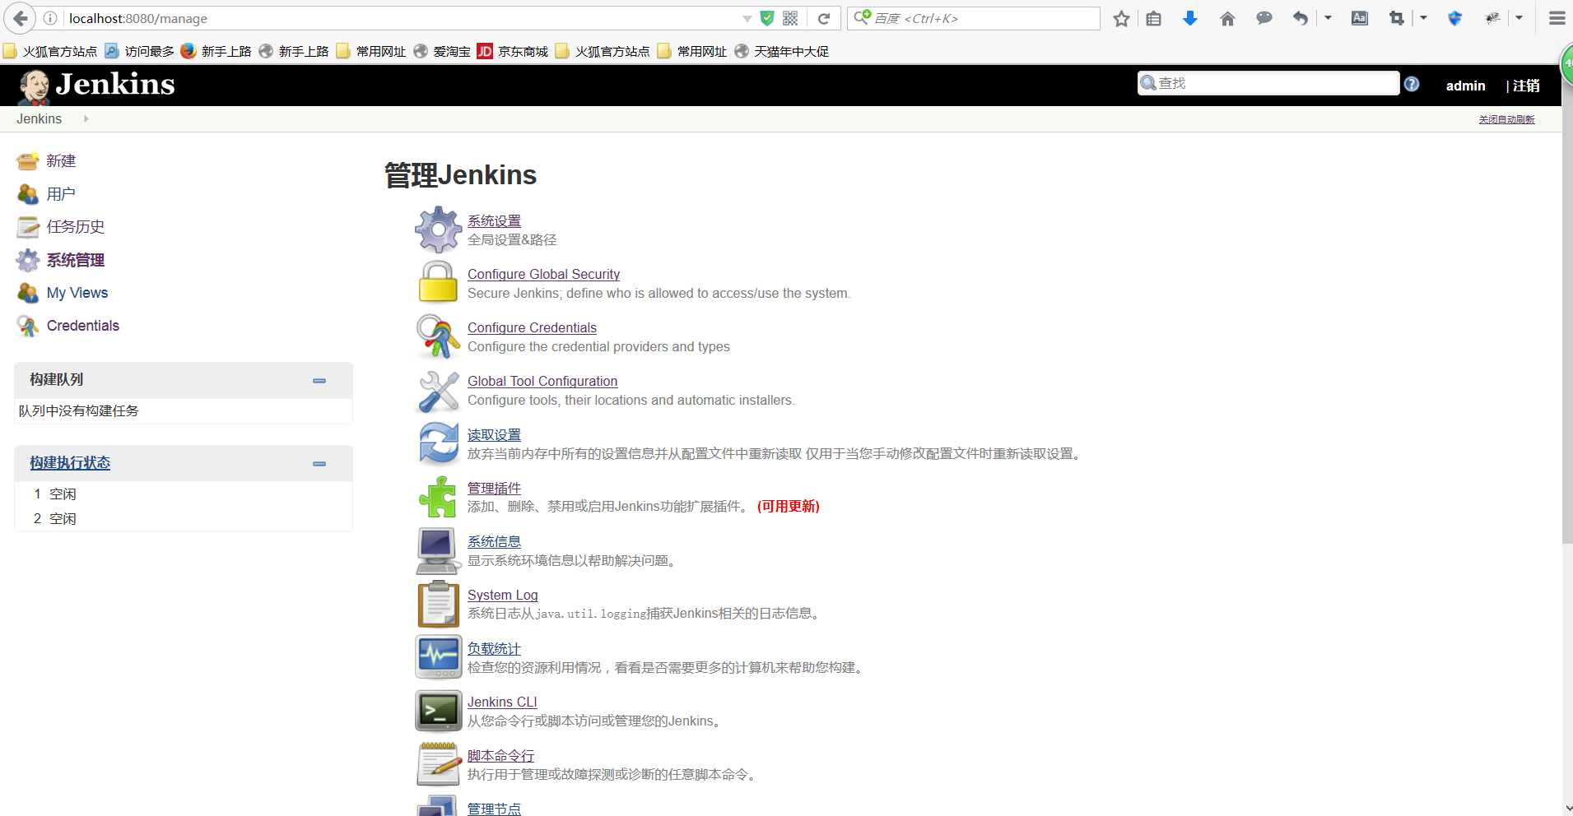Click the admin user link
The image size is (1573, 816).
tap(1465, 86)
